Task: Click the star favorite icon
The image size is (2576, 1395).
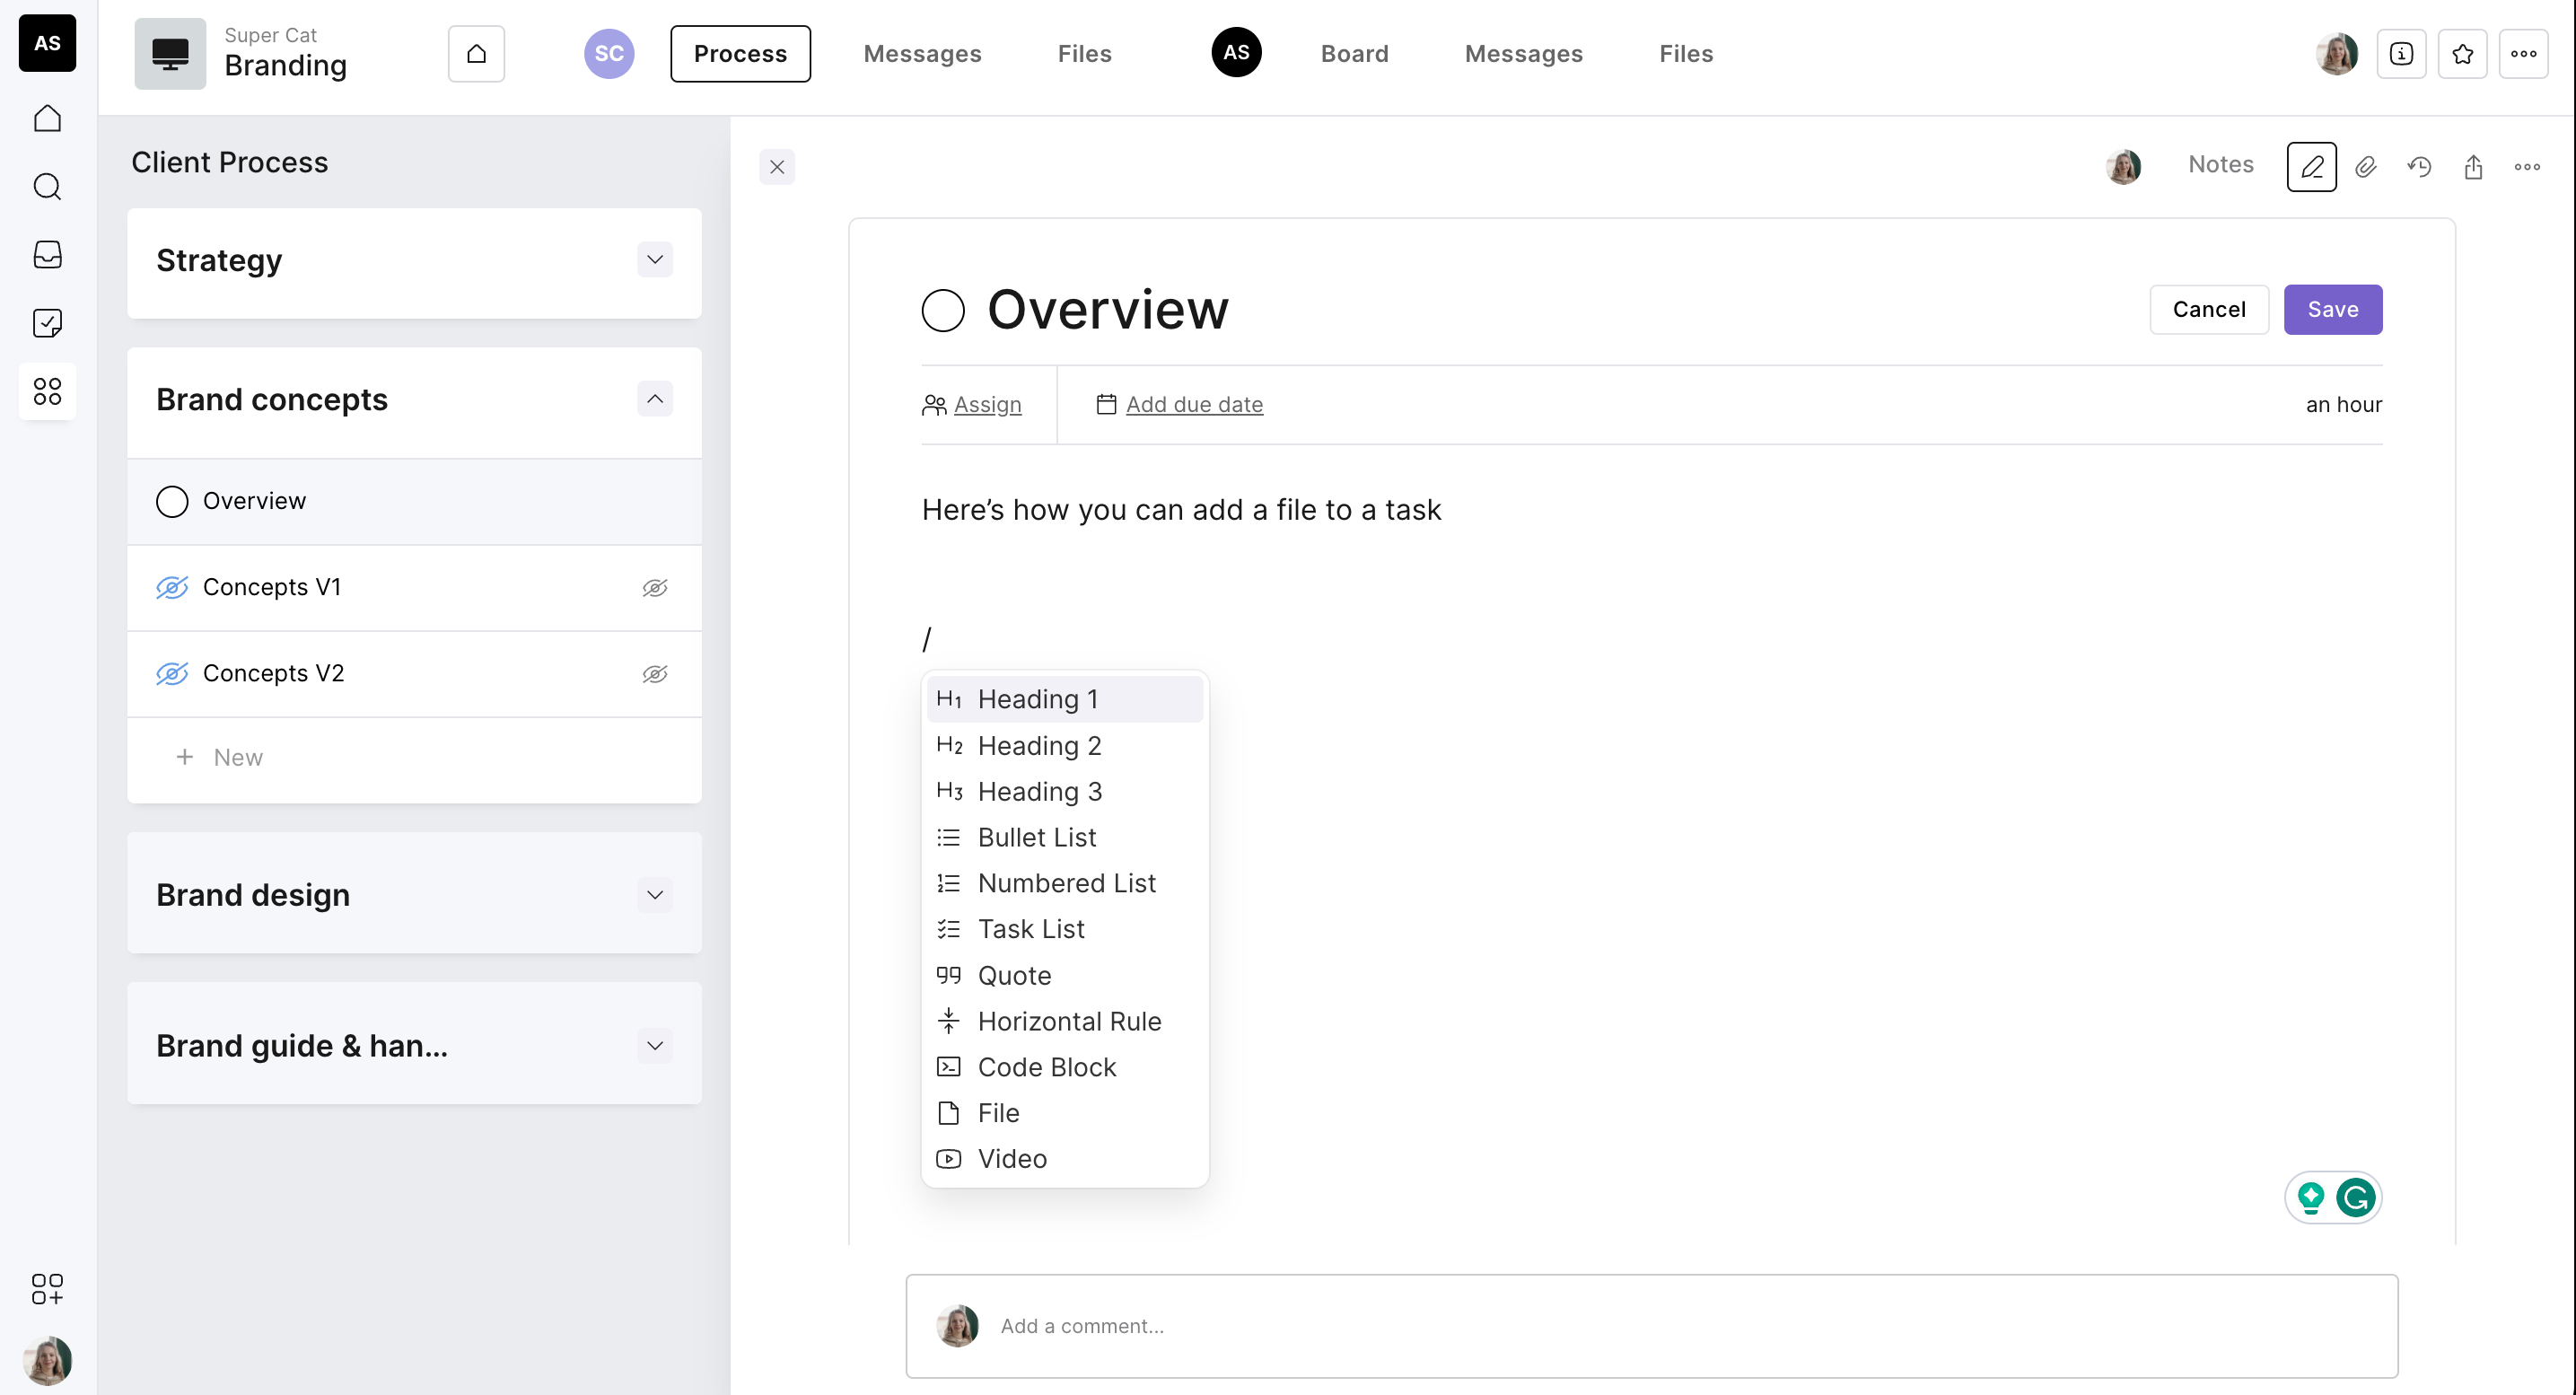Action: click(2462, 54)
